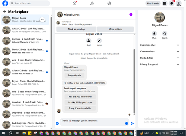Open the Aikliz conversation
This screenshot has width=186, height=136.
pos(25,30)
